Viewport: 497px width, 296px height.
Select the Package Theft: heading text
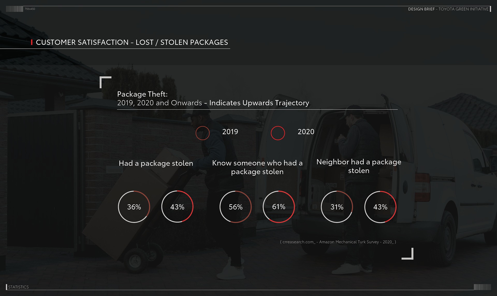point(142,94)
